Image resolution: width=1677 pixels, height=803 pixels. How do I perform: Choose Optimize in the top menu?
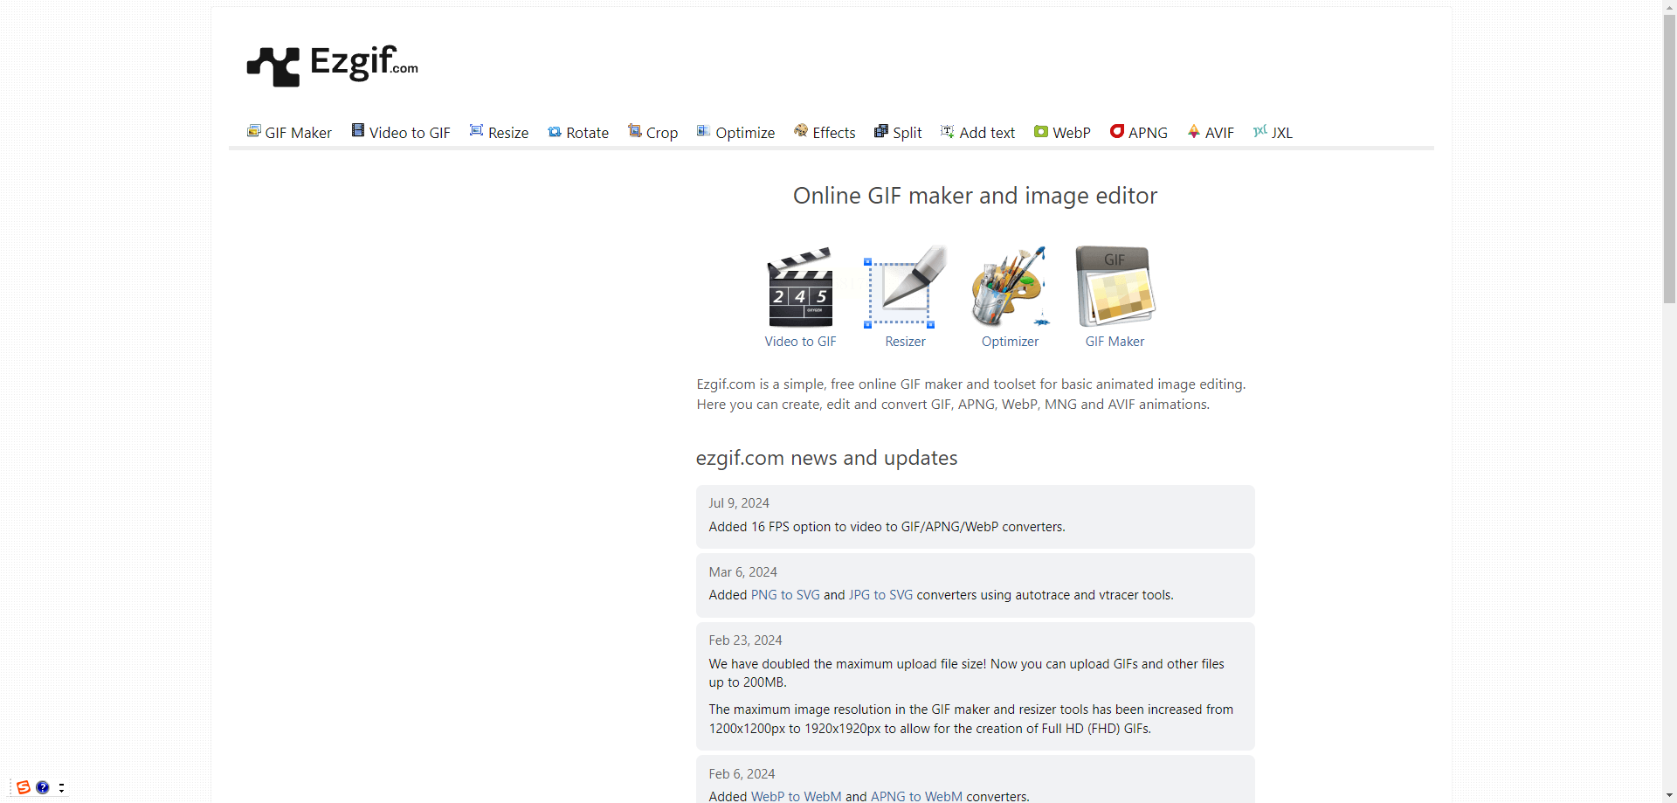click(x=735, y=132)
